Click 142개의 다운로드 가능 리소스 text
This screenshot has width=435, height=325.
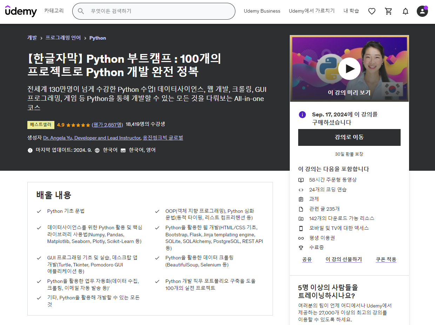[342, 218]
